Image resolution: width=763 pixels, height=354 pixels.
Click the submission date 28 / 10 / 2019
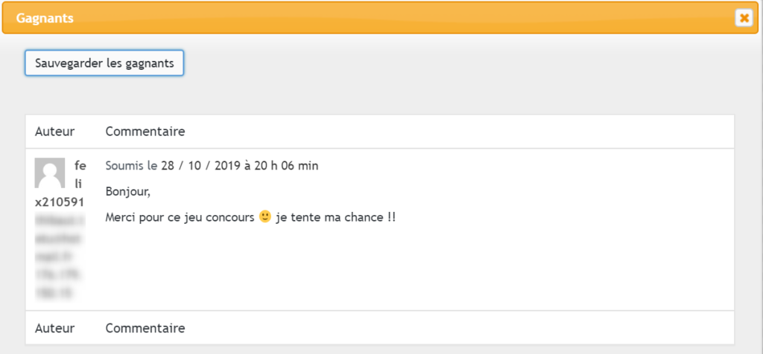pyautogui.click(x=200, y=166)
